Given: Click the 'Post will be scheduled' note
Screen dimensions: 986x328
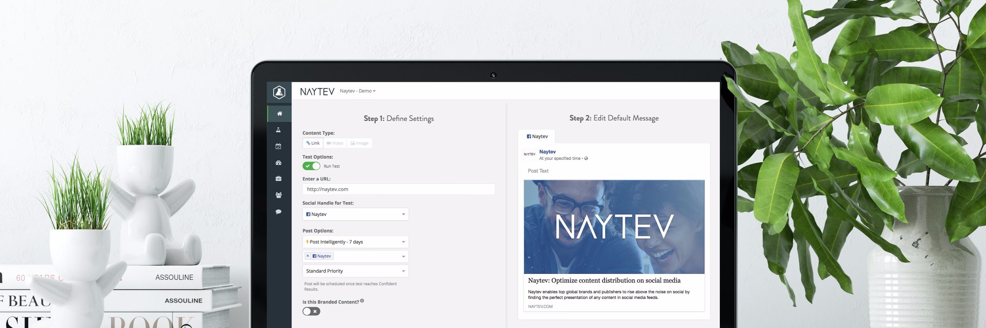Looking at the screenshot, I should pos(351,286).
